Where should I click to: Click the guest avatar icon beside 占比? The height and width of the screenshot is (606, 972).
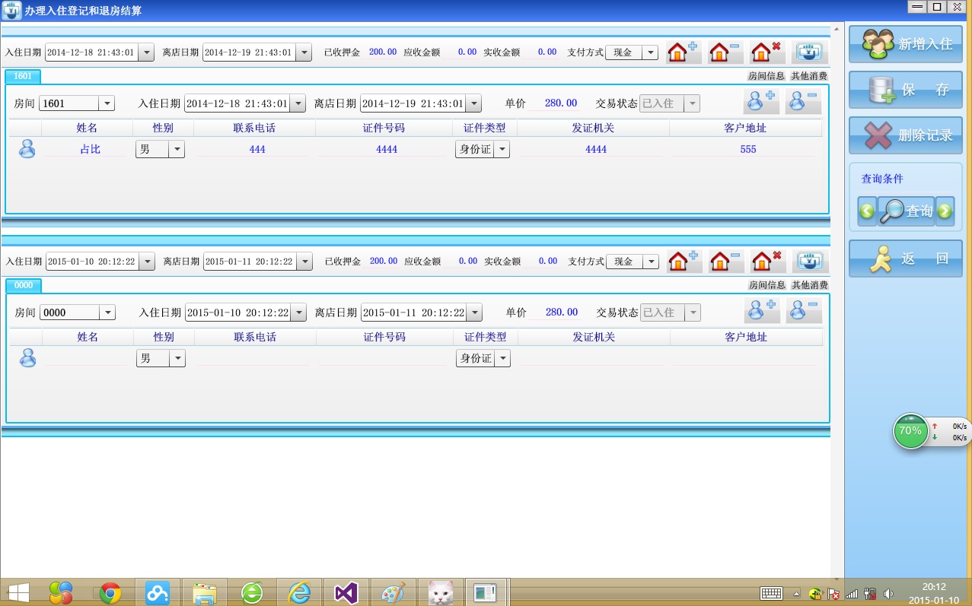(27, 149)
